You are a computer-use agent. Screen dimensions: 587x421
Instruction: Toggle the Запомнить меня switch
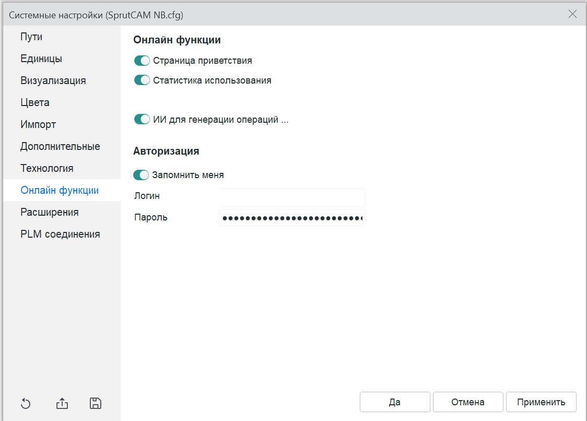[x=142, y=175]
